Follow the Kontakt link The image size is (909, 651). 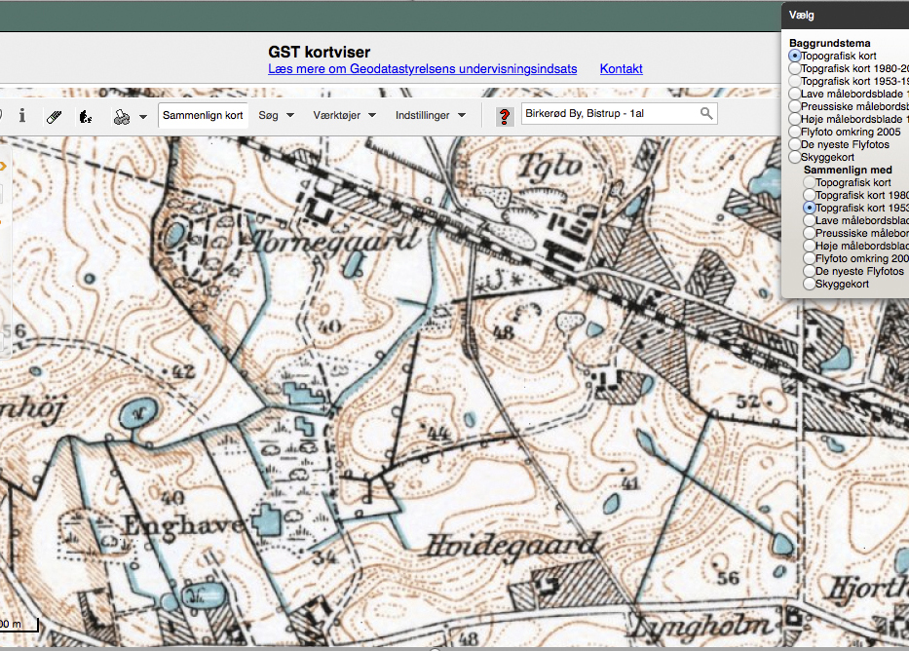click(621, 69)
